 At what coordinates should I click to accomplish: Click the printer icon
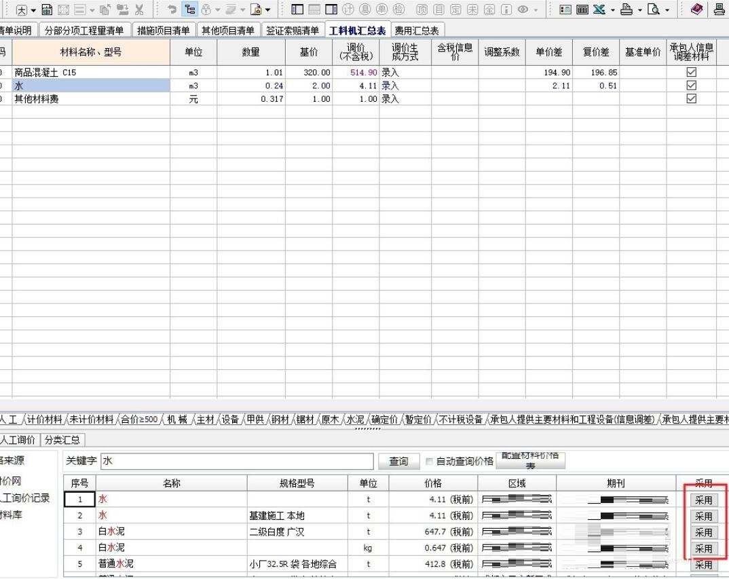(x=627, y=10)
